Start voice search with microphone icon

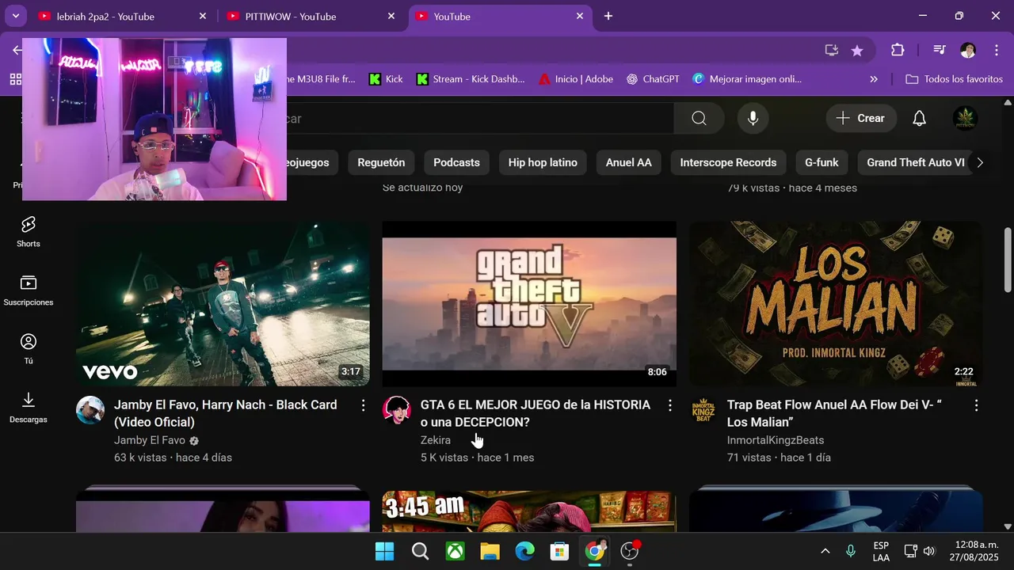[753, 118]
